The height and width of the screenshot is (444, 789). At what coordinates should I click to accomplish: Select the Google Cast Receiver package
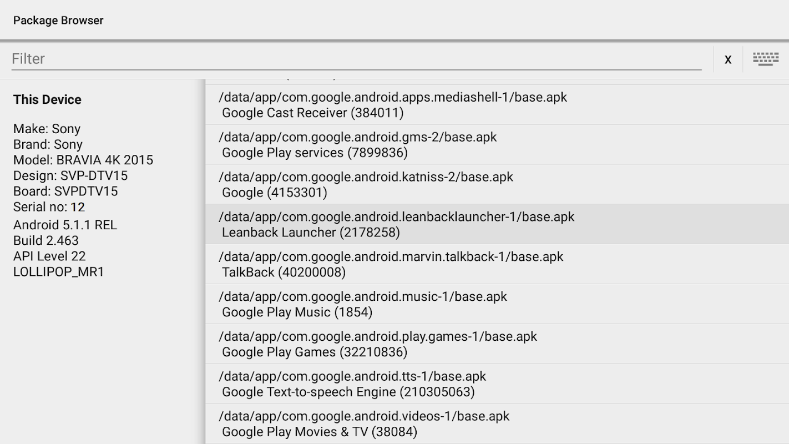point(497,105)
